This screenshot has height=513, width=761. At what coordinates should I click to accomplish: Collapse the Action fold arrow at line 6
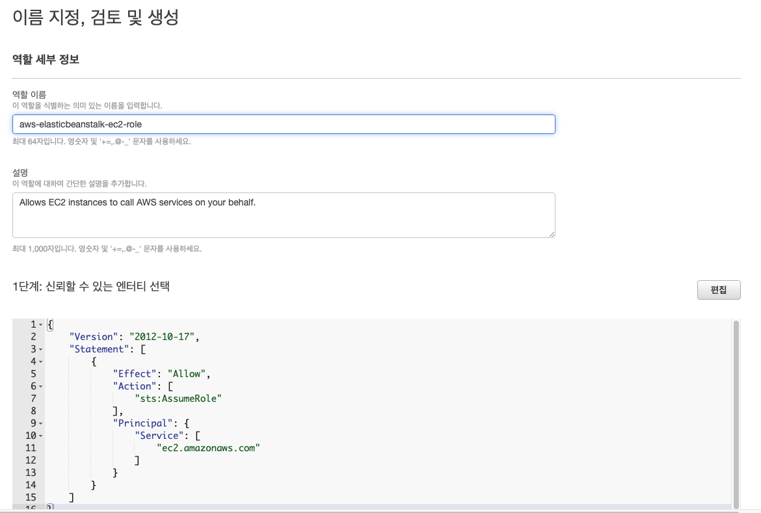(x=41, y=386)
